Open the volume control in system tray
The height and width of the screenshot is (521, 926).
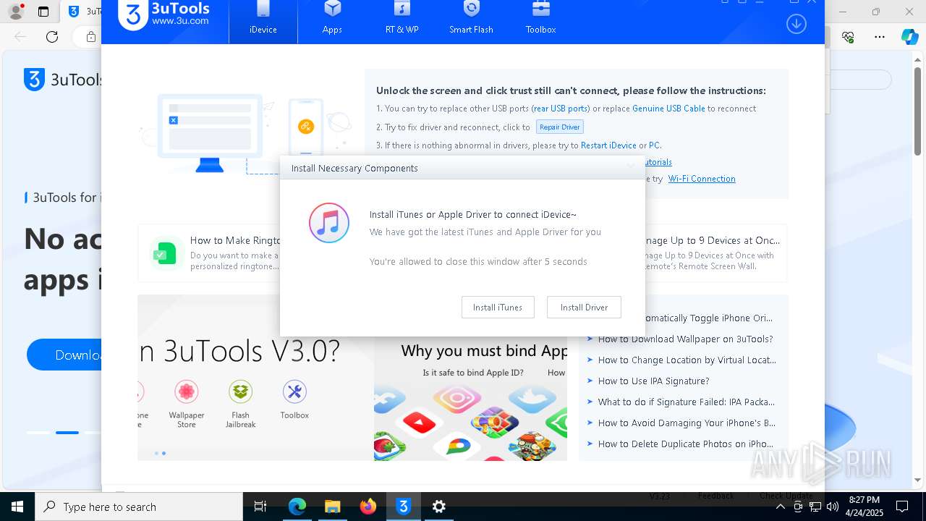point(833,507)
